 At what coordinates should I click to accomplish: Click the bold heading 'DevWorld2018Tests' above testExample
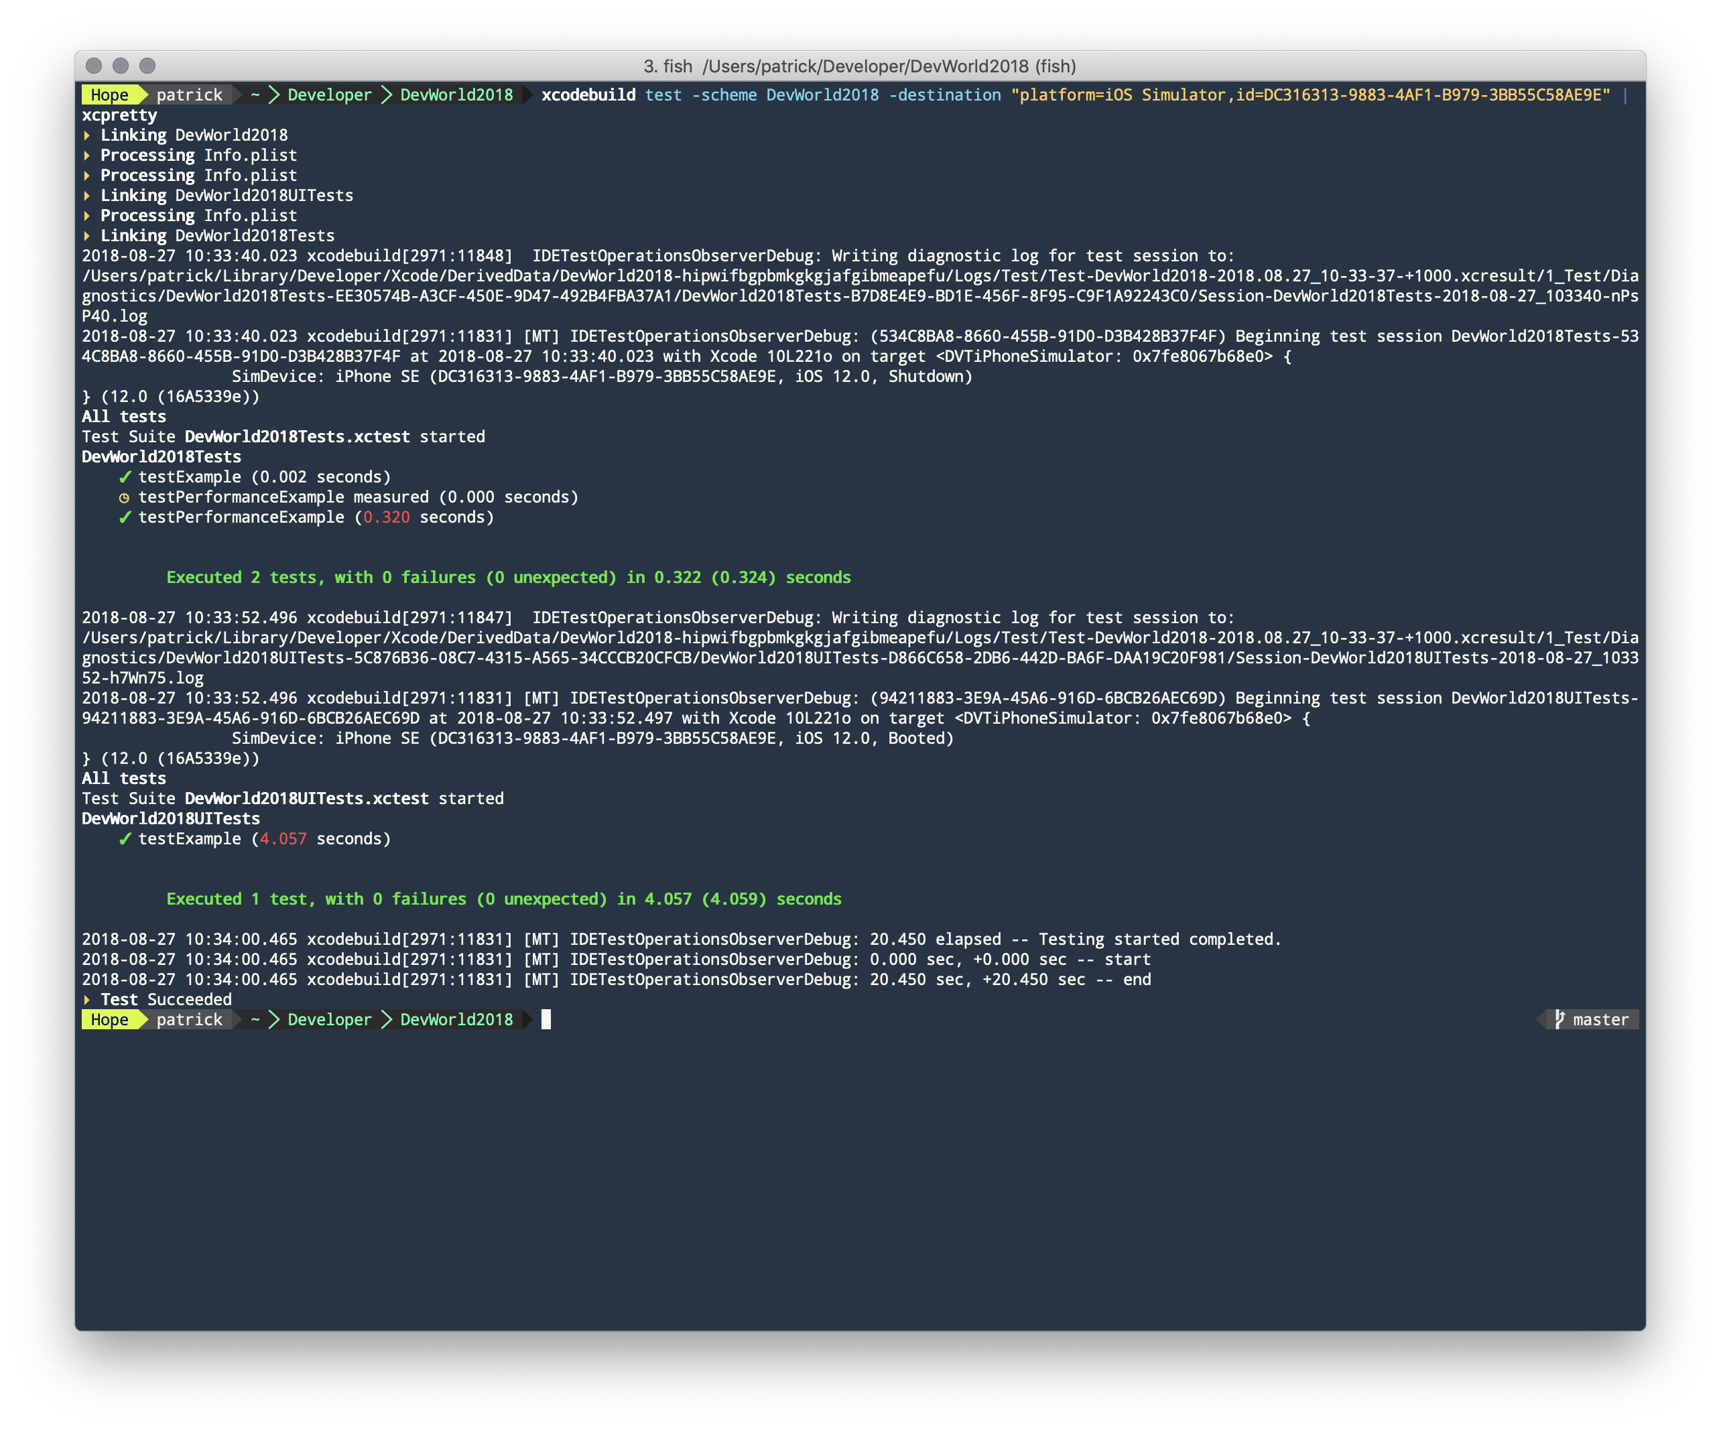click(162, 457)
